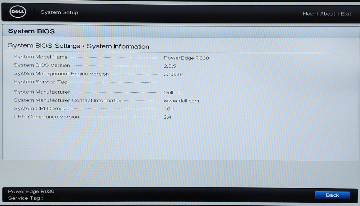Click the www.dell.com contact value
Viewport: 360px width, 206px height.
(181, 101)
